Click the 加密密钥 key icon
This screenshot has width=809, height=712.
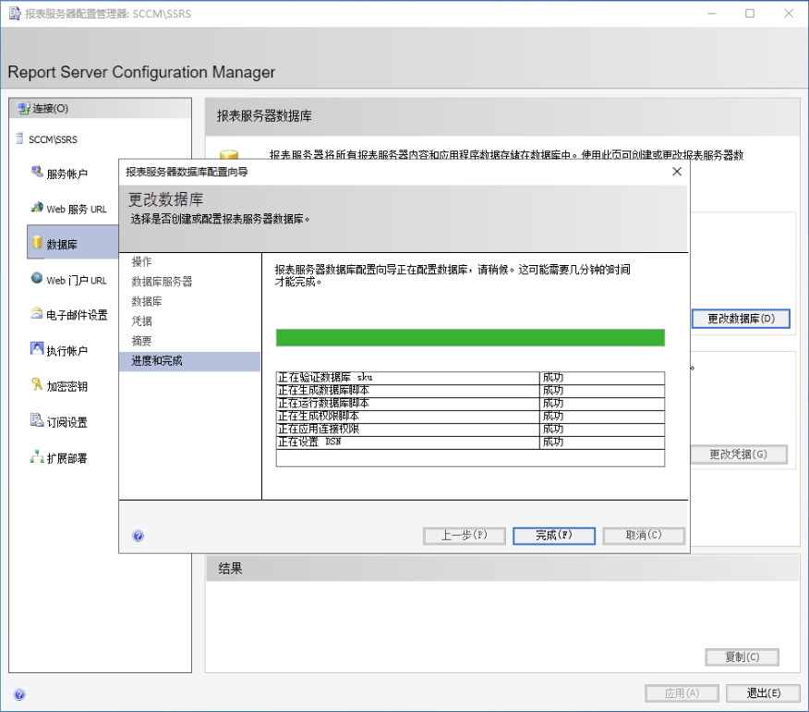point(37,384)
